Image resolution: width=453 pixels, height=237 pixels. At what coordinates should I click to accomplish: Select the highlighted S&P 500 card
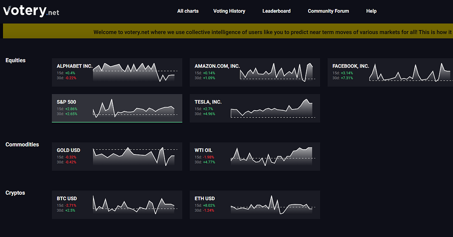coord(117,108)
